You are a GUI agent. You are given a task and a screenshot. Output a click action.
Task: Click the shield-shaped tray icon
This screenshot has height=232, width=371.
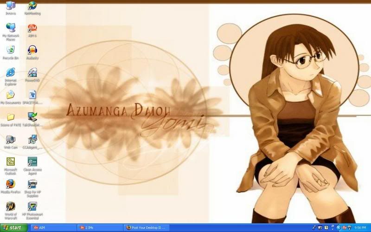320,228
